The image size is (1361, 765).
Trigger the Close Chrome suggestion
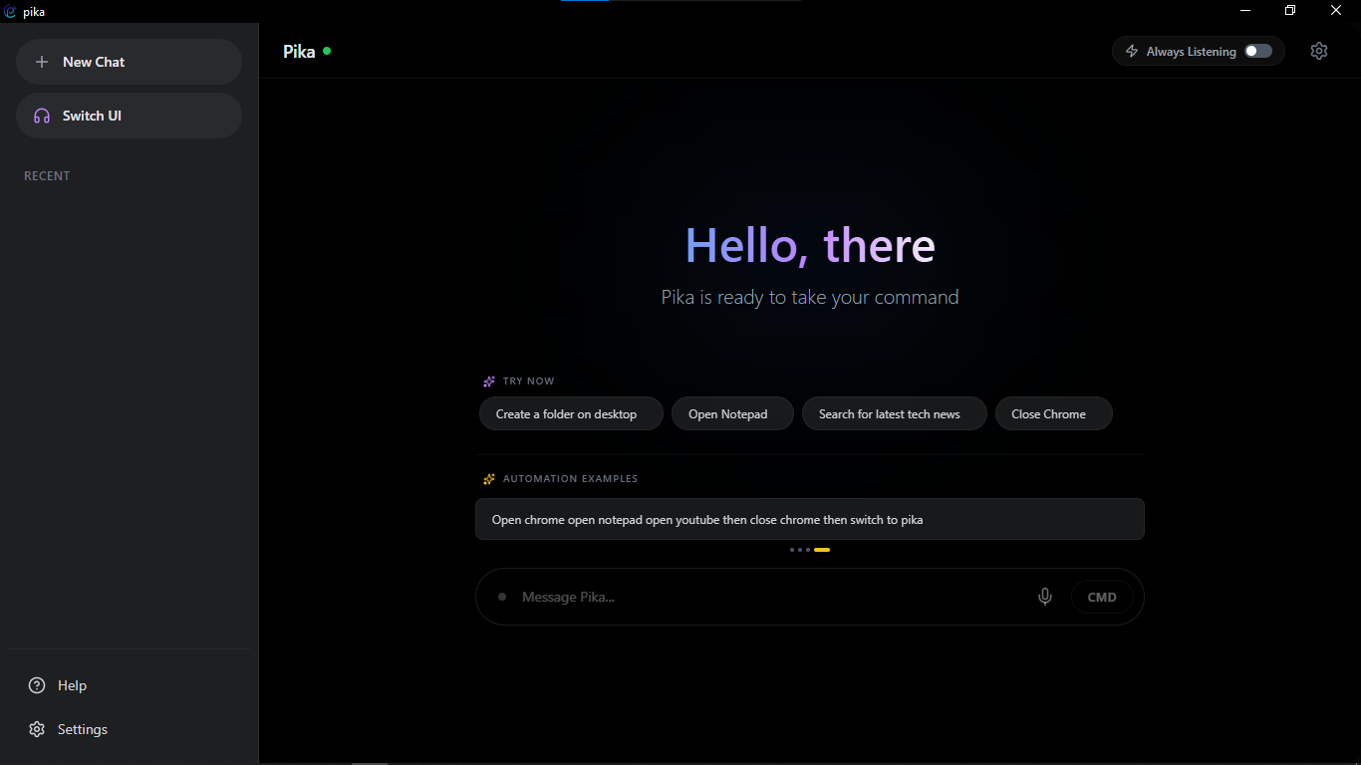coord(1053,413)
